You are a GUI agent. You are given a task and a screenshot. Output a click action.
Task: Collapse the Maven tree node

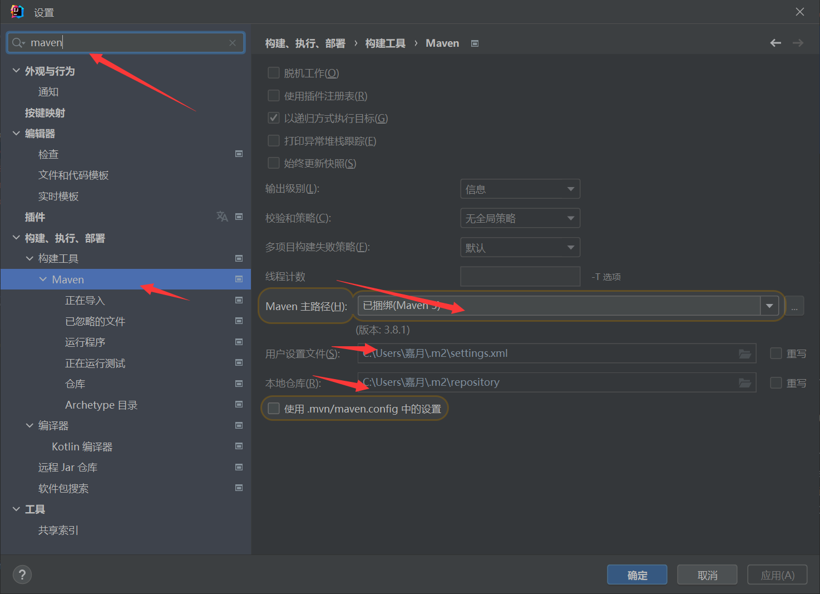(x=43, y=279)
